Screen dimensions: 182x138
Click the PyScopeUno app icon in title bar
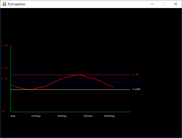tap(4, 4)
